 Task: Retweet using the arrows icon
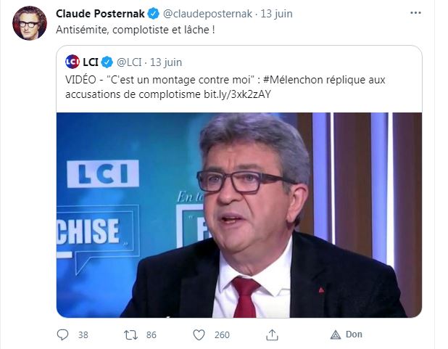pos(130,334)
